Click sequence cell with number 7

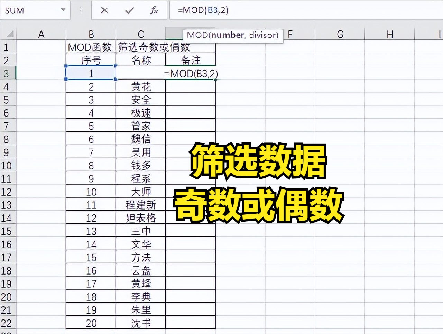(91, 152)
